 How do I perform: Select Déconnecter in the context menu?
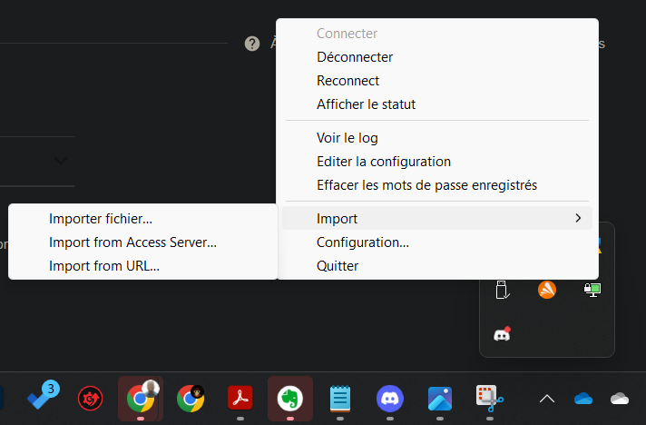tap(437, 57)
